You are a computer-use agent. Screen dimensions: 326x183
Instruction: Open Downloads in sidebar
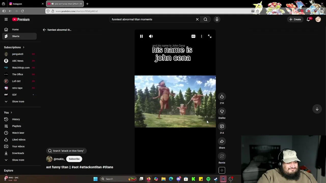click(19, 153)
